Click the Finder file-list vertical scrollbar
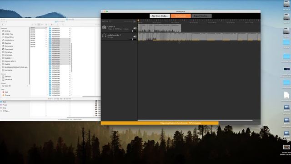The height and width of the screenshot is (164, 291). pyautogui.click(x=71, y=57)
